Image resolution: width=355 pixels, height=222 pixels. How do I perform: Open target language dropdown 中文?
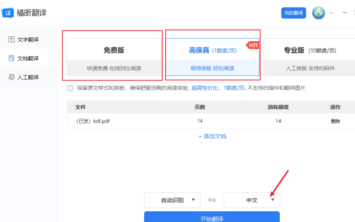[252, 200]
